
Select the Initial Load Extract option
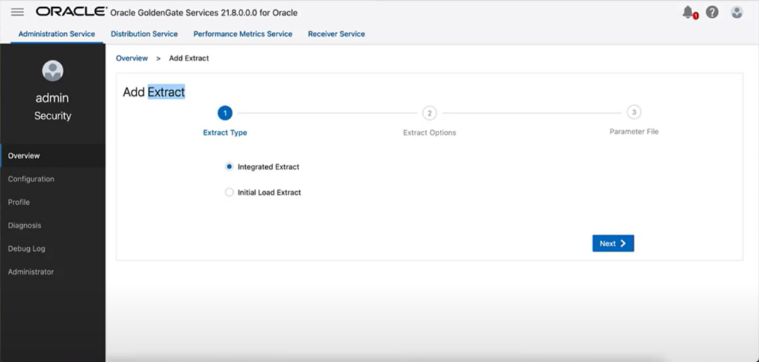click(230, 192)
